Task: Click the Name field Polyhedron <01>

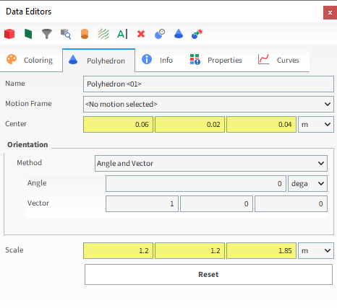Action: (208, 84)
